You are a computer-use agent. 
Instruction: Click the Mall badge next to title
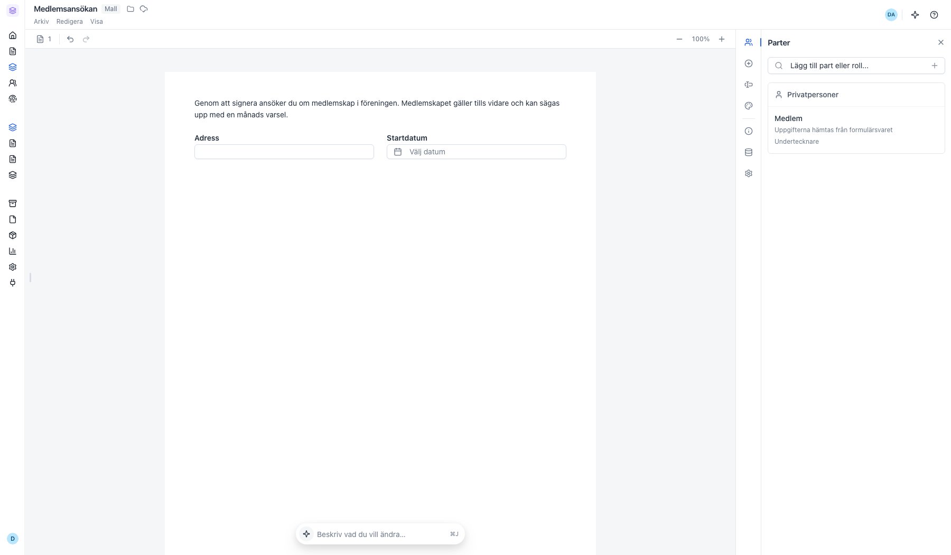click(111, 9)
